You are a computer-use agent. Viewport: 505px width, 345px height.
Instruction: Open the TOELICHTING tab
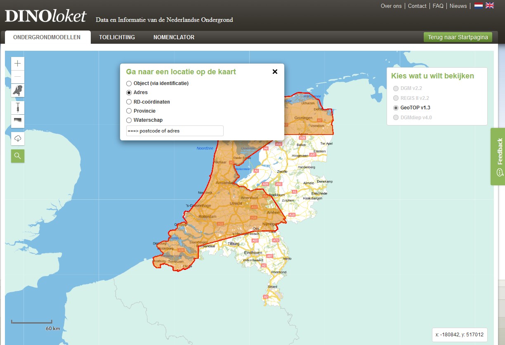pos(117,37)
